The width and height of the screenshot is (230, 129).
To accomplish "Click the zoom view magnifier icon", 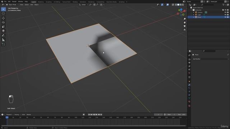I will coord(184,19).
